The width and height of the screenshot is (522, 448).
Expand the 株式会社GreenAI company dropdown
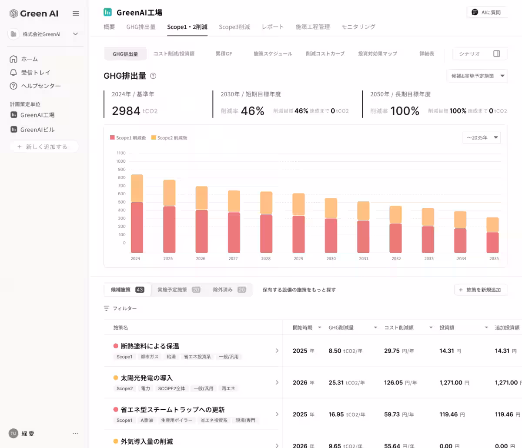click(75, 34)
